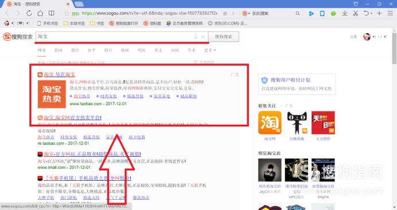Open the 大牌手机 sublink
The height and width of the screenshot is (210, 397).
[x=46, y=197]
